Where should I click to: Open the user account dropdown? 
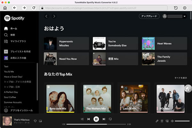(x=174, y=16)
